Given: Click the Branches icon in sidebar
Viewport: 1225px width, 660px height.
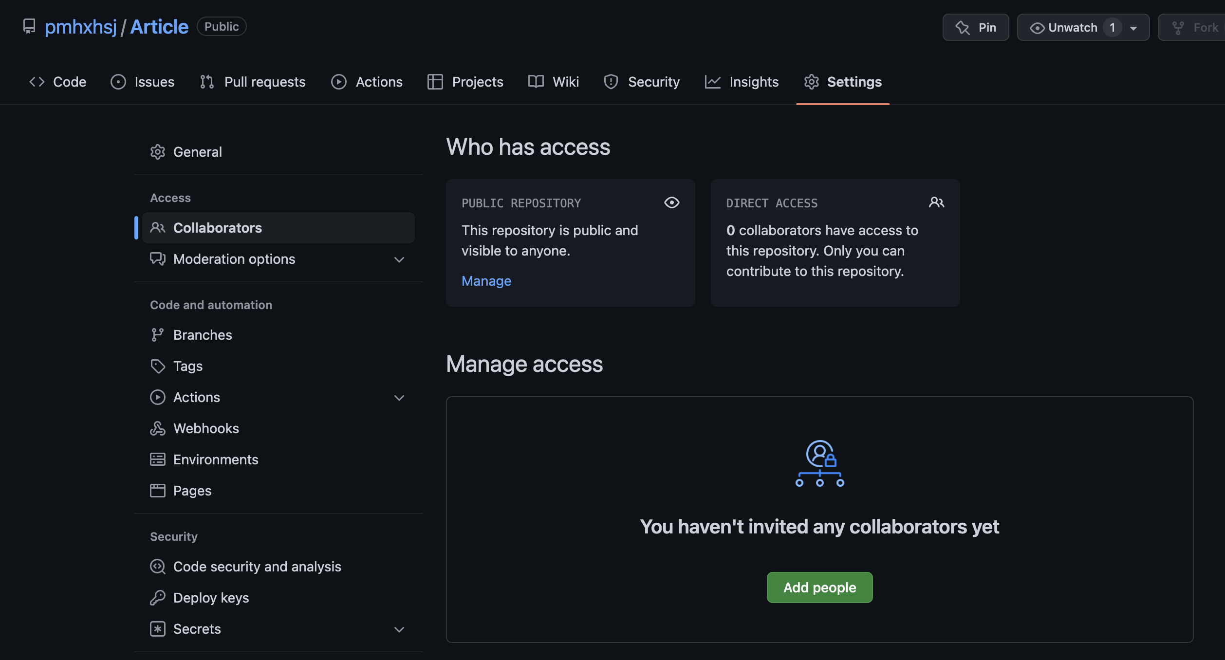Looking at the screenshot, I should pyautogui.click(x=157, y=335).
